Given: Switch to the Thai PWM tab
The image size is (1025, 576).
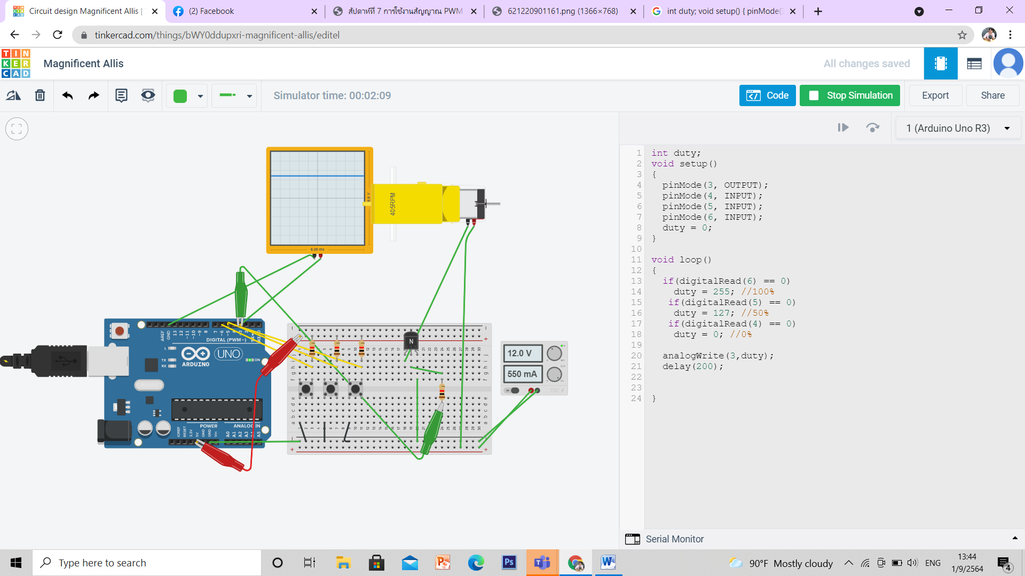Looking at the screenshot, I should point(404,11).
